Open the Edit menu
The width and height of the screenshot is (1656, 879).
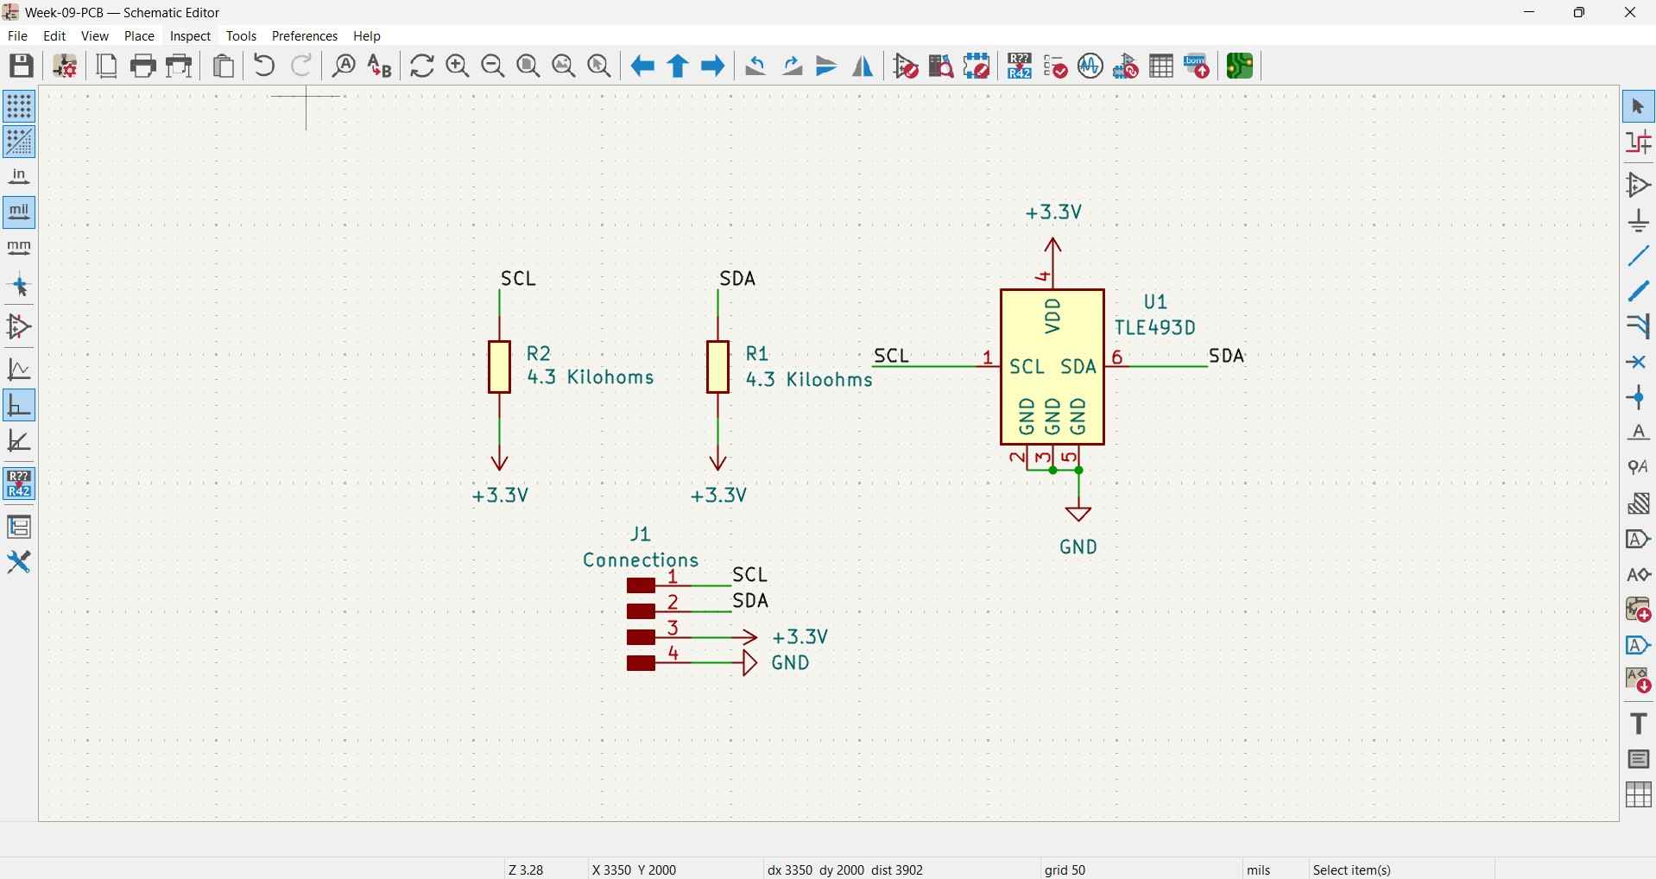54,36
